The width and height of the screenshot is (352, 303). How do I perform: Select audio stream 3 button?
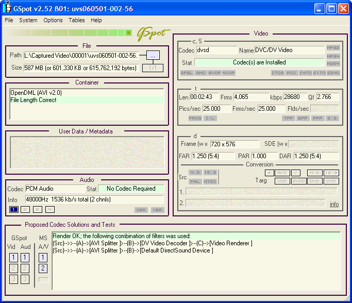pyautogui.click(x=38, y=209)
